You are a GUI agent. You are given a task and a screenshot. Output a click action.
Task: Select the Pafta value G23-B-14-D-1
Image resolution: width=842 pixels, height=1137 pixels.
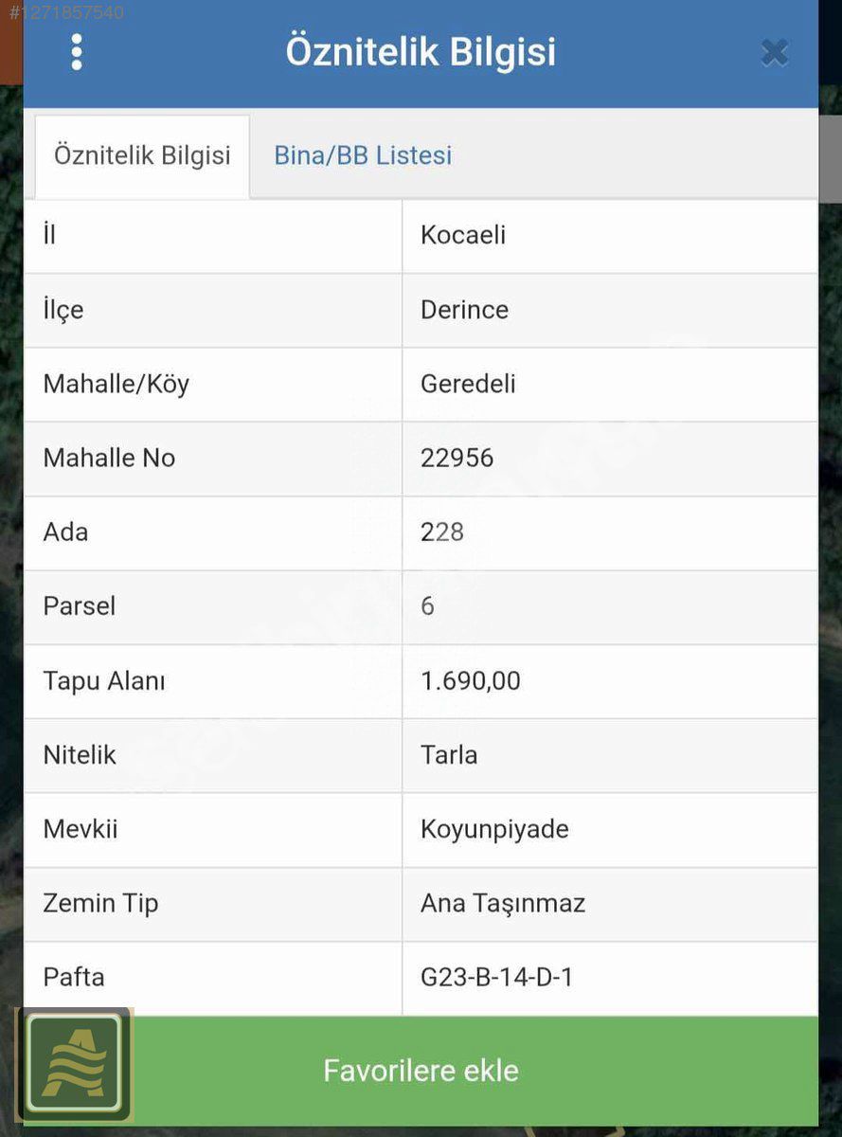(x=496, y=977)
